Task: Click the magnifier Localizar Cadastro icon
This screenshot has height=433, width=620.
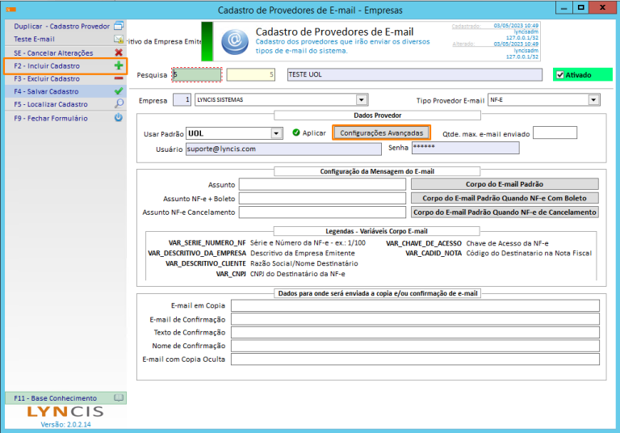Action: coord(119,103)
